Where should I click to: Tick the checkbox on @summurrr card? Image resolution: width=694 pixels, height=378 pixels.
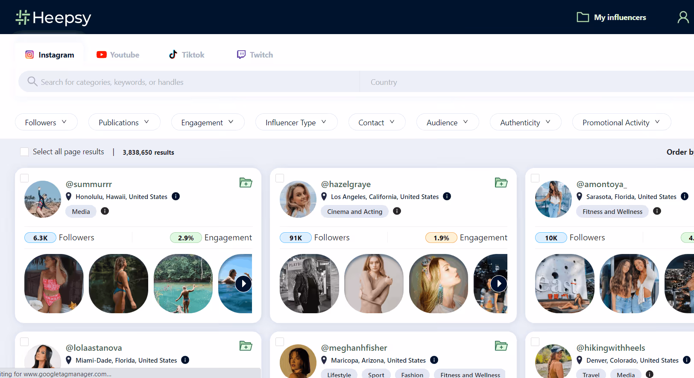[24, 178]
